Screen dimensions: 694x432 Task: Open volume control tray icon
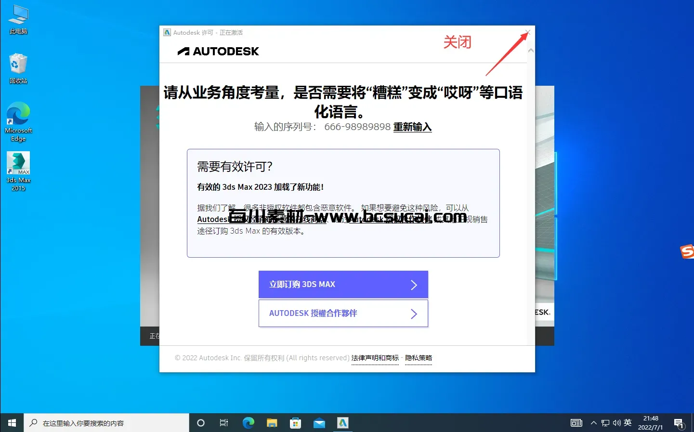616,423
